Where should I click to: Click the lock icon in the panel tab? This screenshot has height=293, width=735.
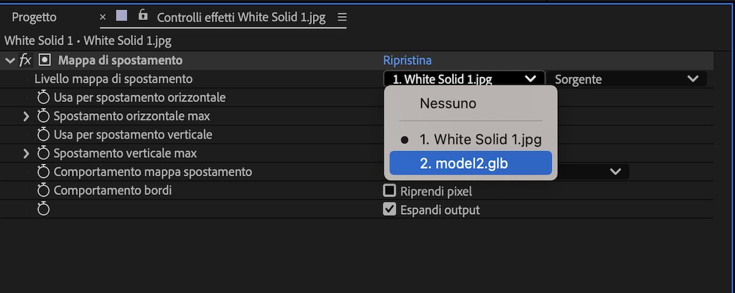(143, 16)
